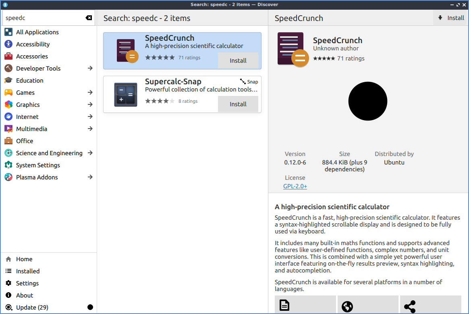The image size is (469, 314).
Task: Expand the Games category arrow
Action: tap(90, 93)
